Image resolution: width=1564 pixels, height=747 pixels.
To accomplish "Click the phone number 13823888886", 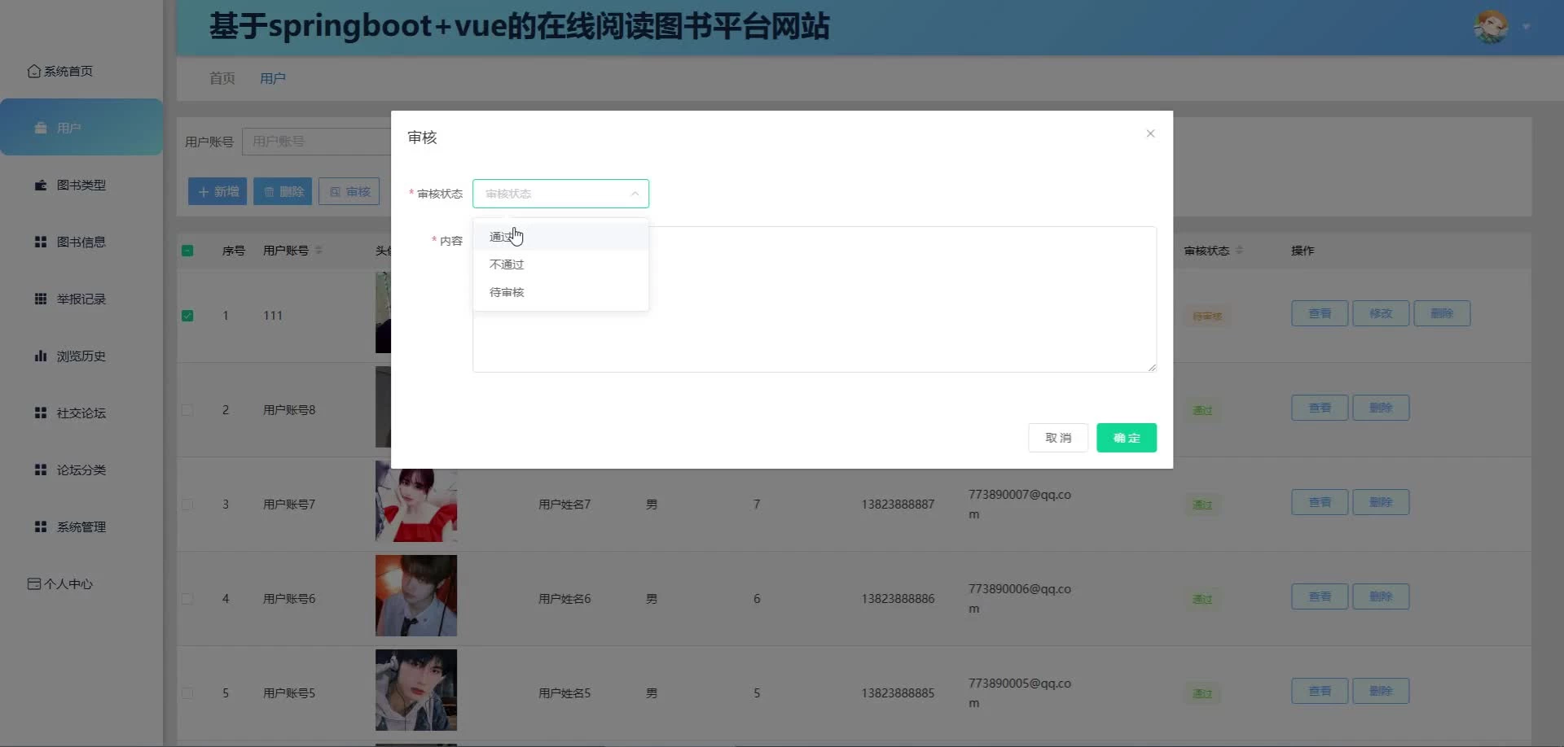I will 898,599.
